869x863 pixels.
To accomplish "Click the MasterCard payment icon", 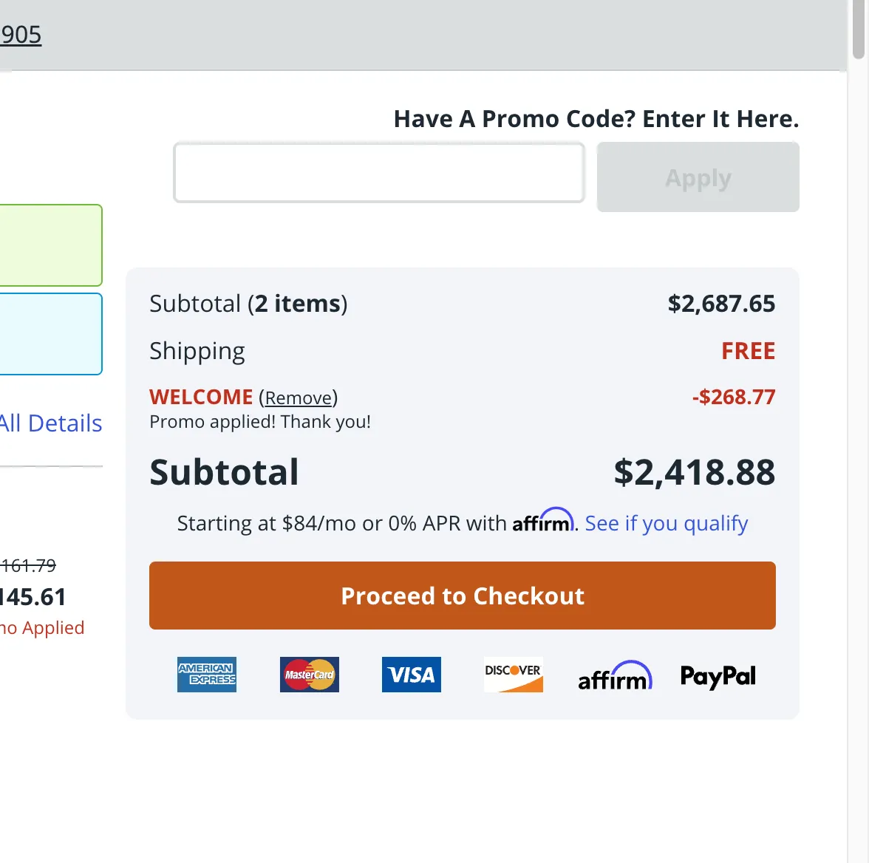I will point(309,675).
